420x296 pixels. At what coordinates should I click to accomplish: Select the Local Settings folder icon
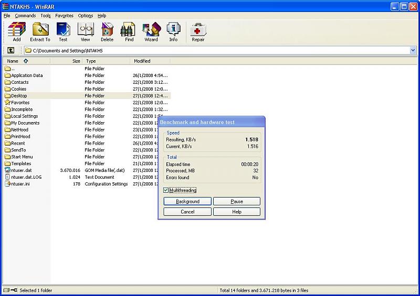[x=7, y=116]
